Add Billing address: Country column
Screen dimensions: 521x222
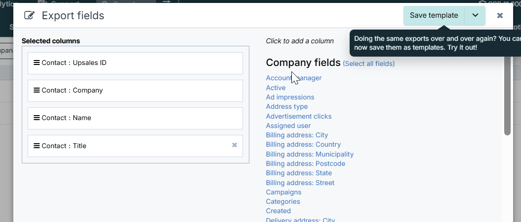pos(303,145)
